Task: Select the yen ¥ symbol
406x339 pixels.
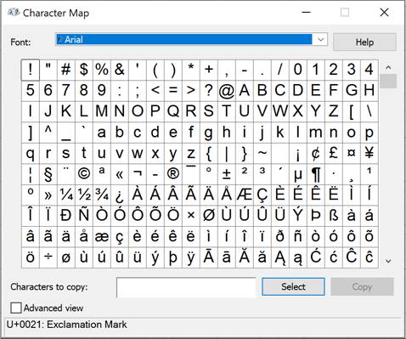Action: [369, 153]
